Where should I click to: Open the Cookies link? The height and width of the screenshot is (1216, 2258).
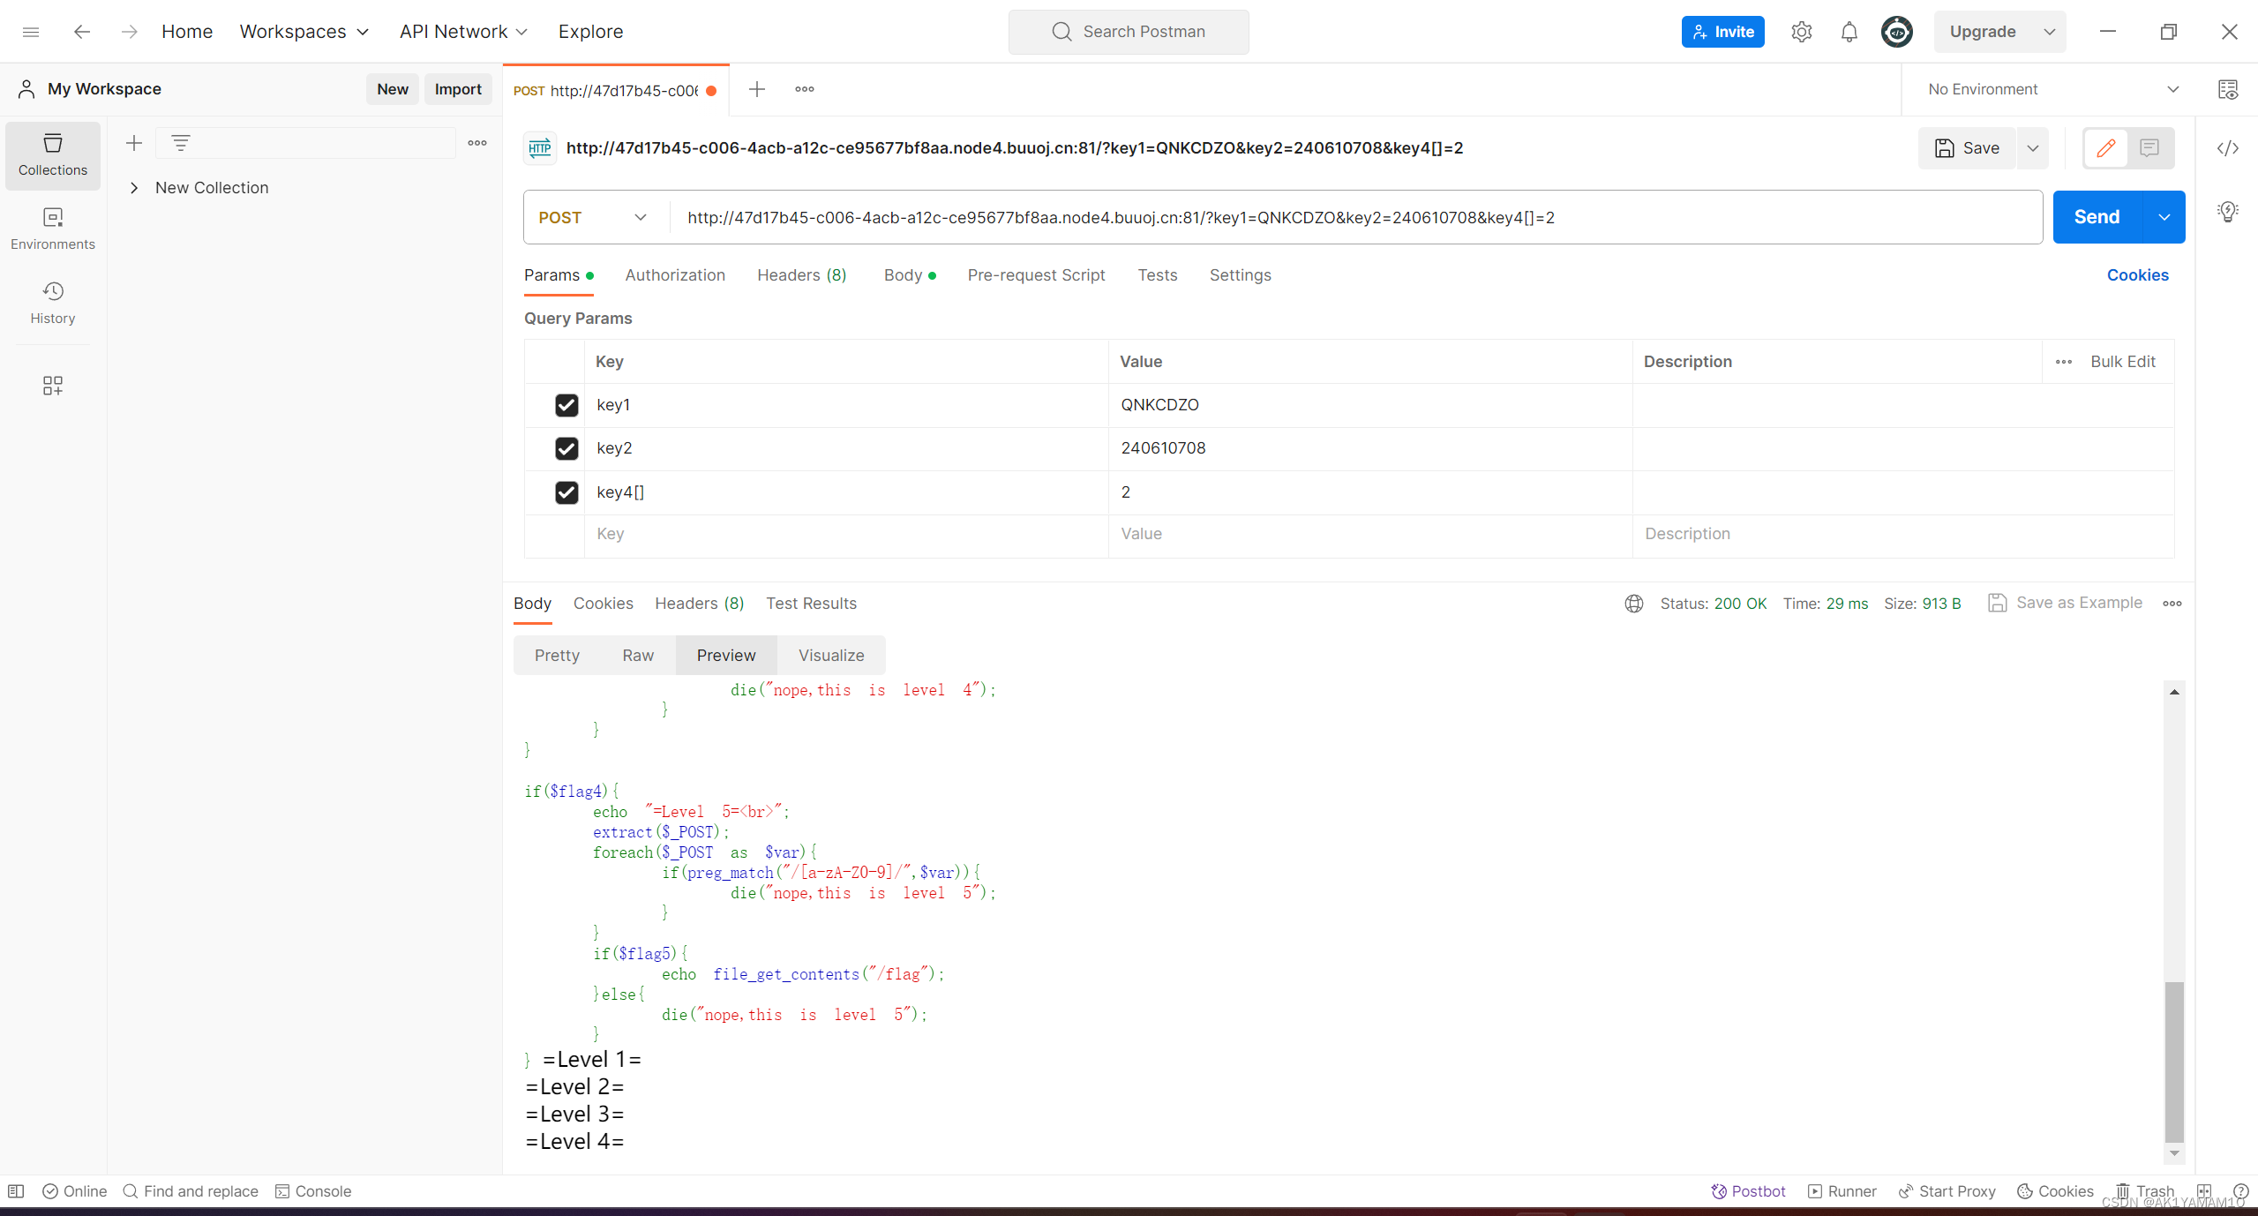pyautogui.click(x=2136, y=275)
